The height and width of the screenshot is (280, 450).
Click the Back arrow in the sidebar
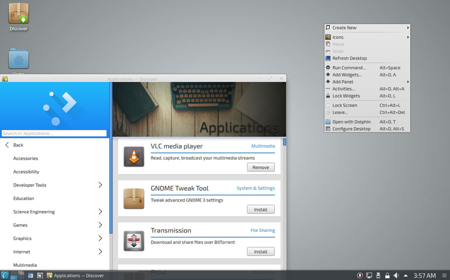(x=7, y=145)
